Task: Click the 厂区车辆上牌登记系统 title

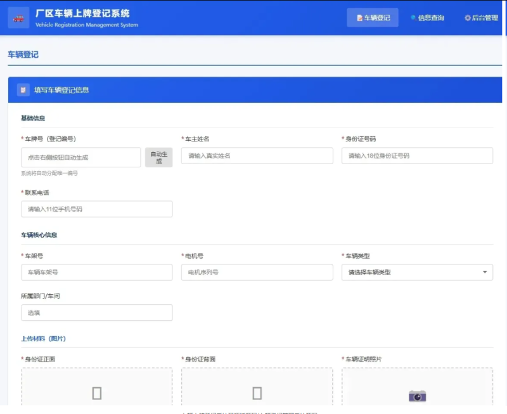Action: (82, 13)
